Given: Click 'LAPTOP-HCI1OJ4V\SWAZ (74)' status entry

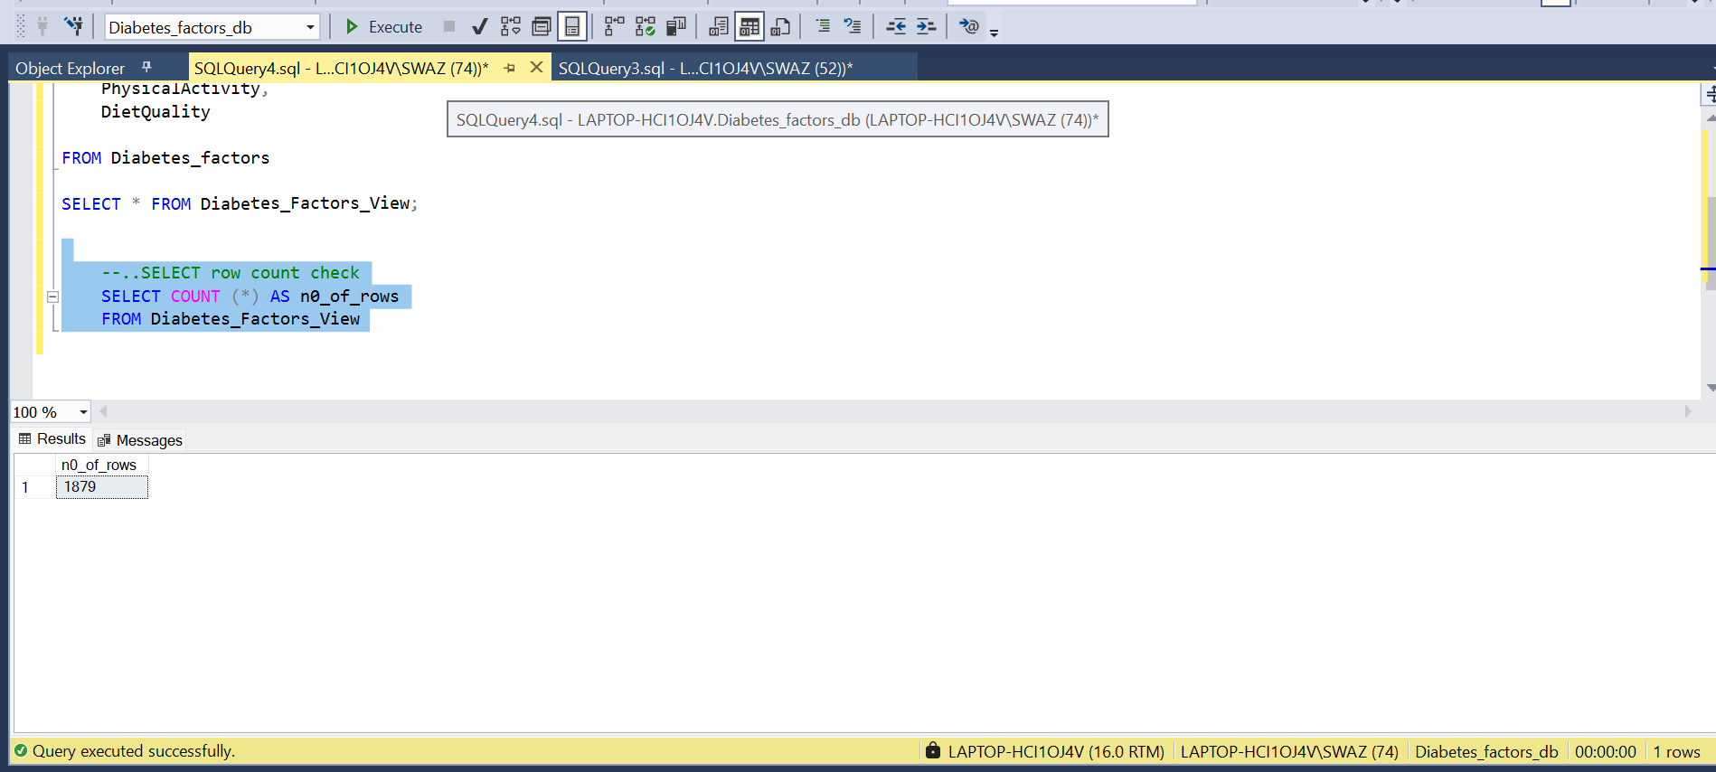Looking at the screenshot, I should coord(1289,751).
